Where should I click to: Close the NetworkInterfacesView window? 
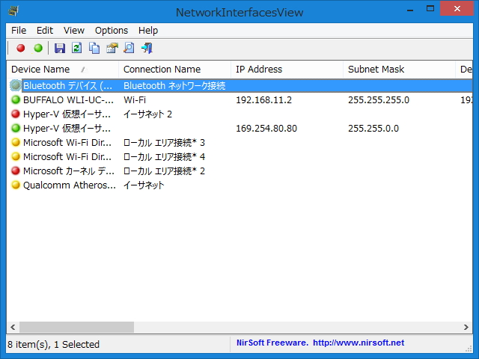[457, 8]
